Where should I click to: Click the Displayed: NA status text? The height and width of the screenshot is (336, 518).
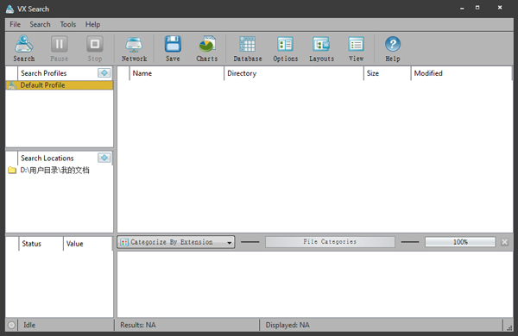287,325
